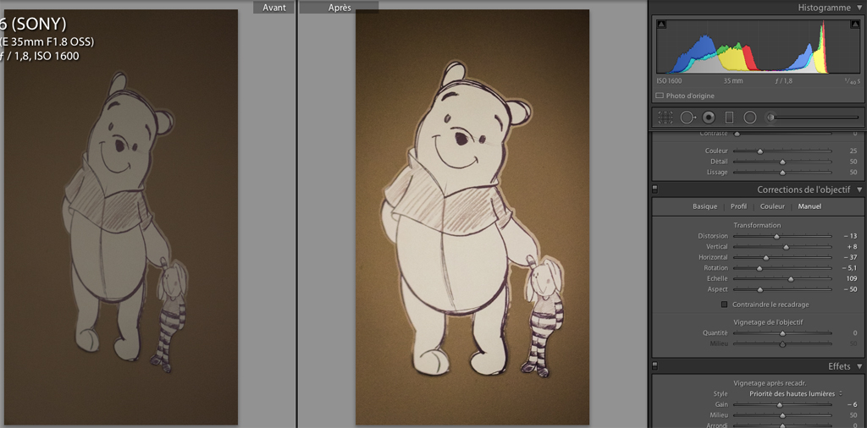
Task: Click the Distorsion slider handle
Action: 776,236
